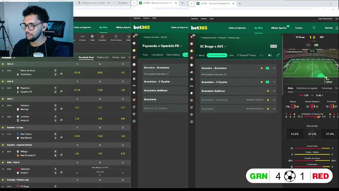
Task: Open tab list dropdown in middle browser window
Action: pos(134,3)
